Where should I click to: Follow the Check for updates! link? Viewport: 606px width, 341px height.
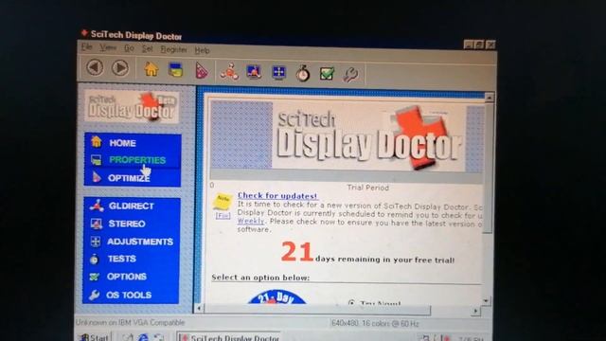[x=277, y=196]
